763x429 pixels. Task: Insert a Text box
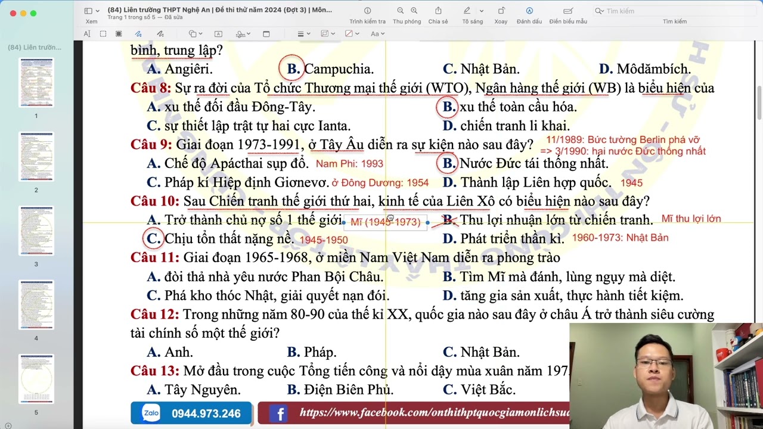[218, 34]
